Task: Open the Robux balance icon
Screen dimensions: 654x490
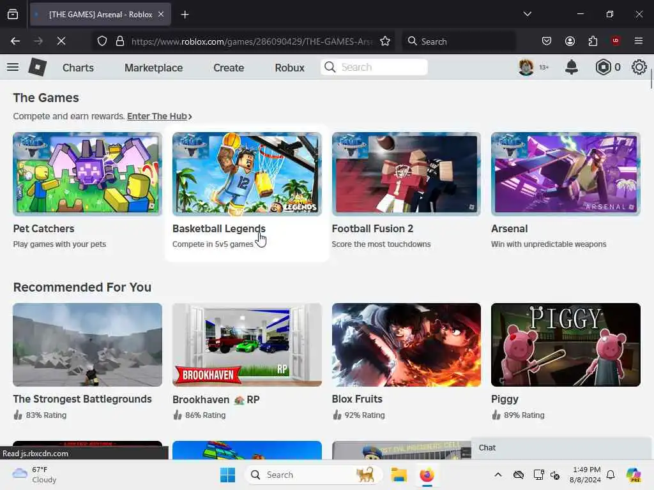Action: (603, 67)
